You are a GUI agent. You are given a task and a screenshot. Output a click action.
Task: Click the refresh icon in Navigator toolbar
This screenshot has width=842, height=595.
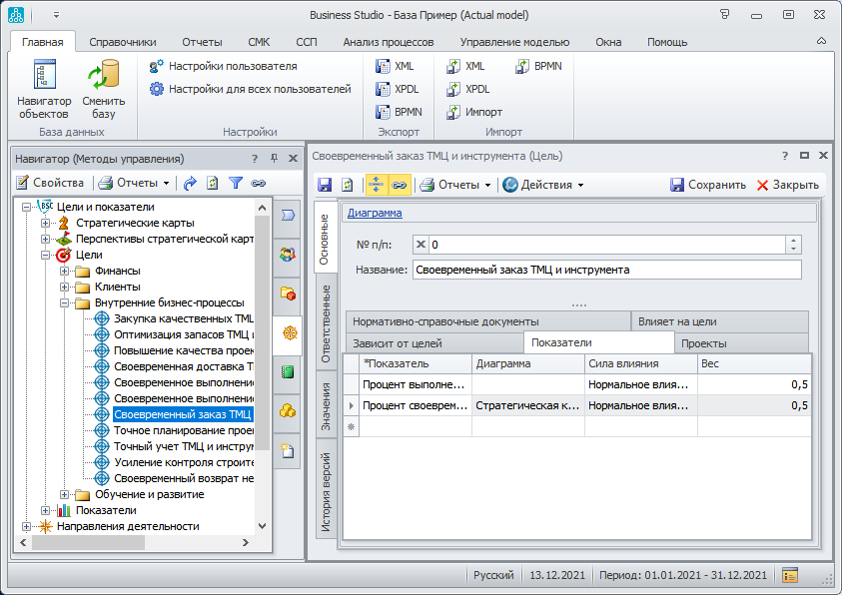coord(212,184)
